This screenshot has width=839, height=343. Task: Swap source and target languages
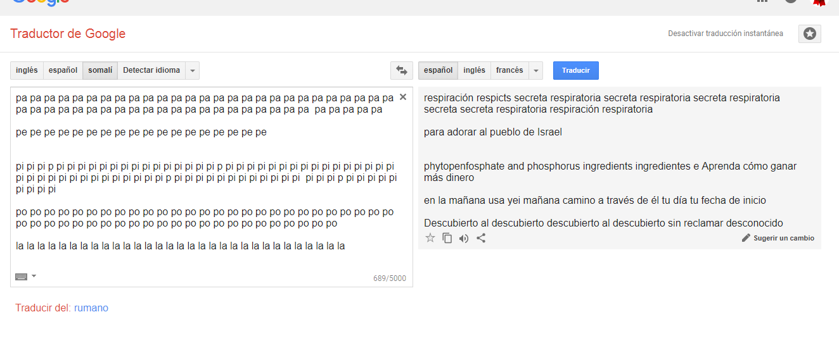click(x=401, y=70)
